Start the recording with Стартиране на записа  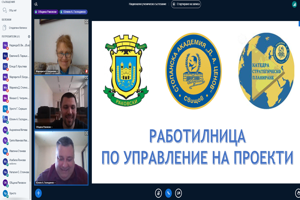(x=186, y=4)
